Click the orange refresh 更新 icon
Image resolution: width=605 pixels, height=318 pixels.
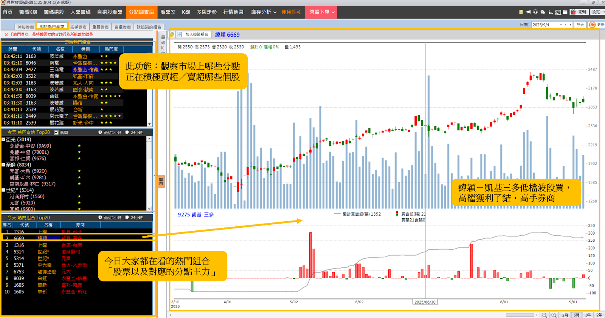coord(592,25)
